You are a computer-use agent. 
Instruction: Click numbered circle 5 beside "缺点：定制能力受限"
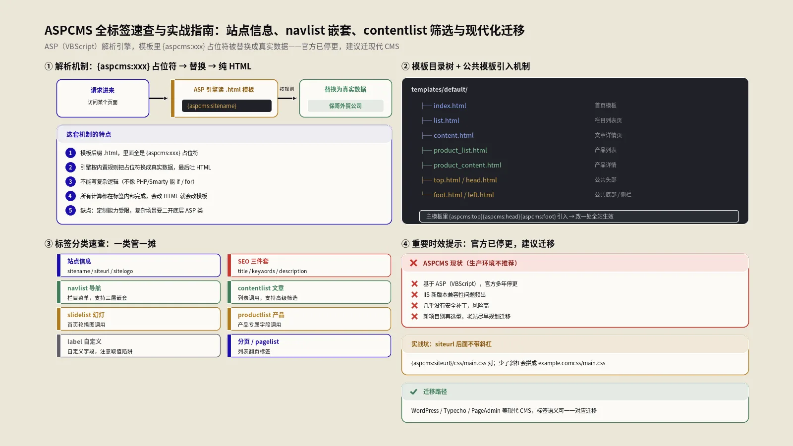pyautogui.click(x=70, y=211)
